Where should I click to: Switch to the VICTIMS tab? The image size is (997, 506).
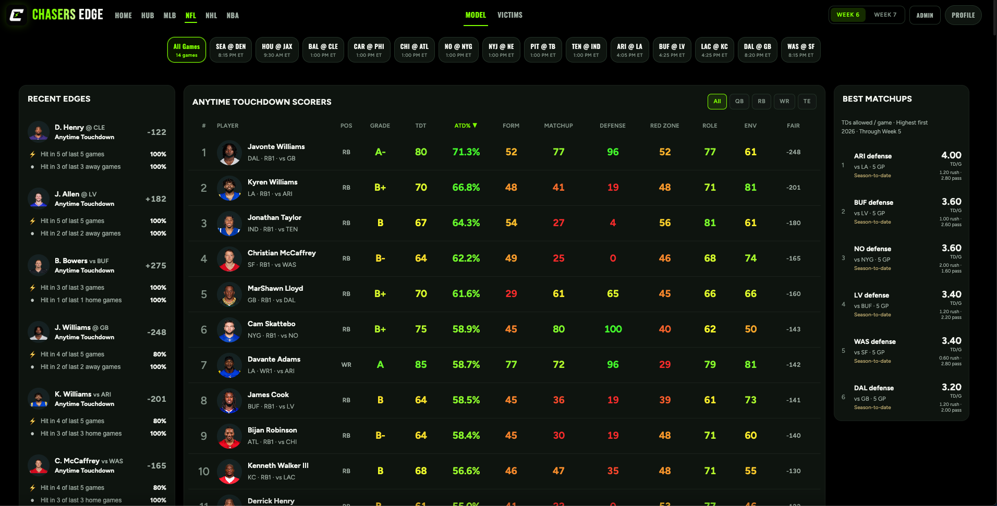point(510,15)
